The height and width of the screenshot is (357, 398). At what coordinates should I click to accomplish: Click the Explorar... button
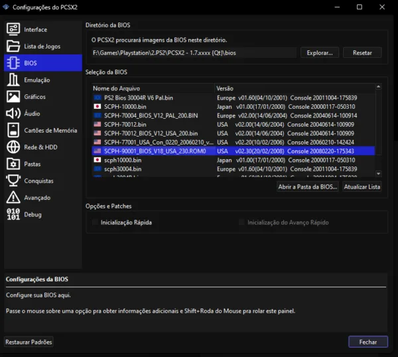click(320, 52)
